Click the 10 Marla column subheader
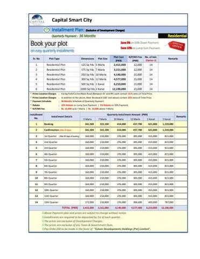 click(119, 119)
